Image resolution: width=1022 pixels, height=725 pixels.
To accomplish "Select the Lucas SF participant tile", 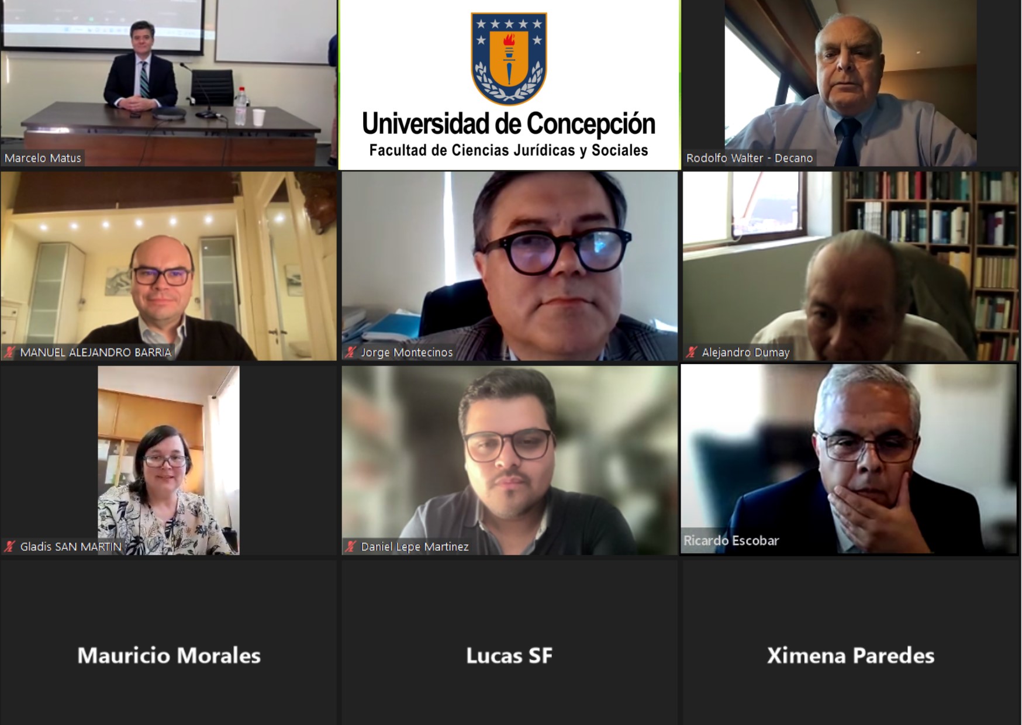I will [509, 642].
